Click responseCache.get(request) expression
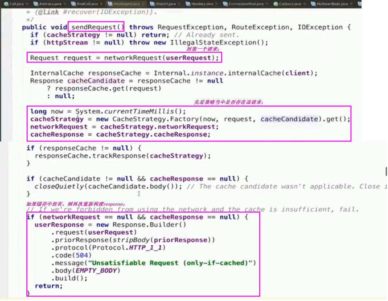The image size is (388, 301). click(108, 88)
